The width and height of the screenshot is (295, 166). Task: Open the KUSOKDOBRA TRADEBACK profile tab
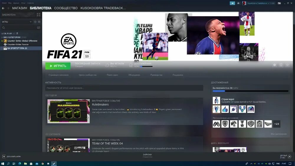tap(103, 8)
